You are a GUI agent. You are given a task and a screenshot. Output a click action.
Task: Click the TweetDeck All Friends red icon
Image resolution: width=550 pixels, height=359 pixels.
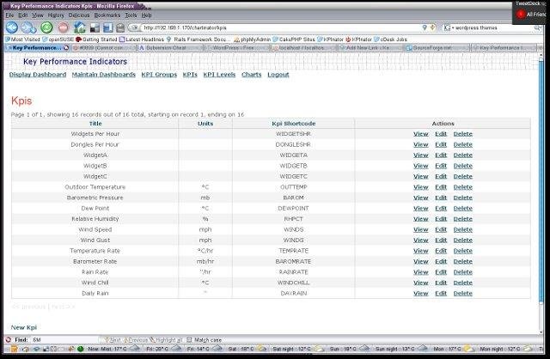pyautogui.click(x=521, y=14)
